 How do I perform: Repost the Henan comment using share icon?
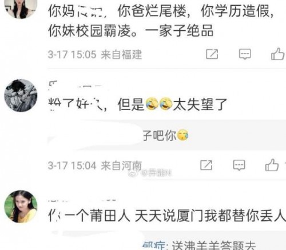(206, 165)
